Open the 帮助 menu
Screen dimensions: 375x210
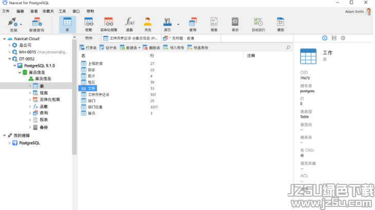pyautogui.click(x=90, y=11)
